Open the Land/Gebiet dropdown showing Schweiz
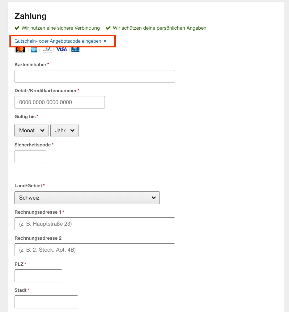The height and width of the screenshot is (312, 289). pos(87,198)
